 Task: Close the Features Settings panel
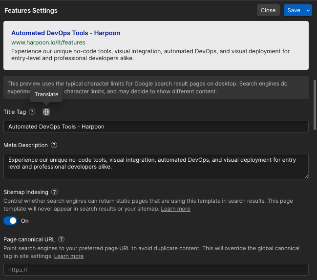tap(268, 10)
